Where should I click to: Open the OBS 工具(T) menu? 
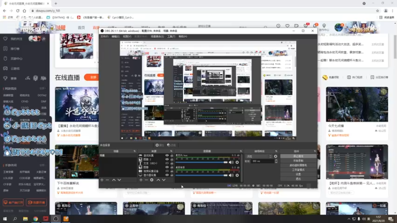(171, 36)
